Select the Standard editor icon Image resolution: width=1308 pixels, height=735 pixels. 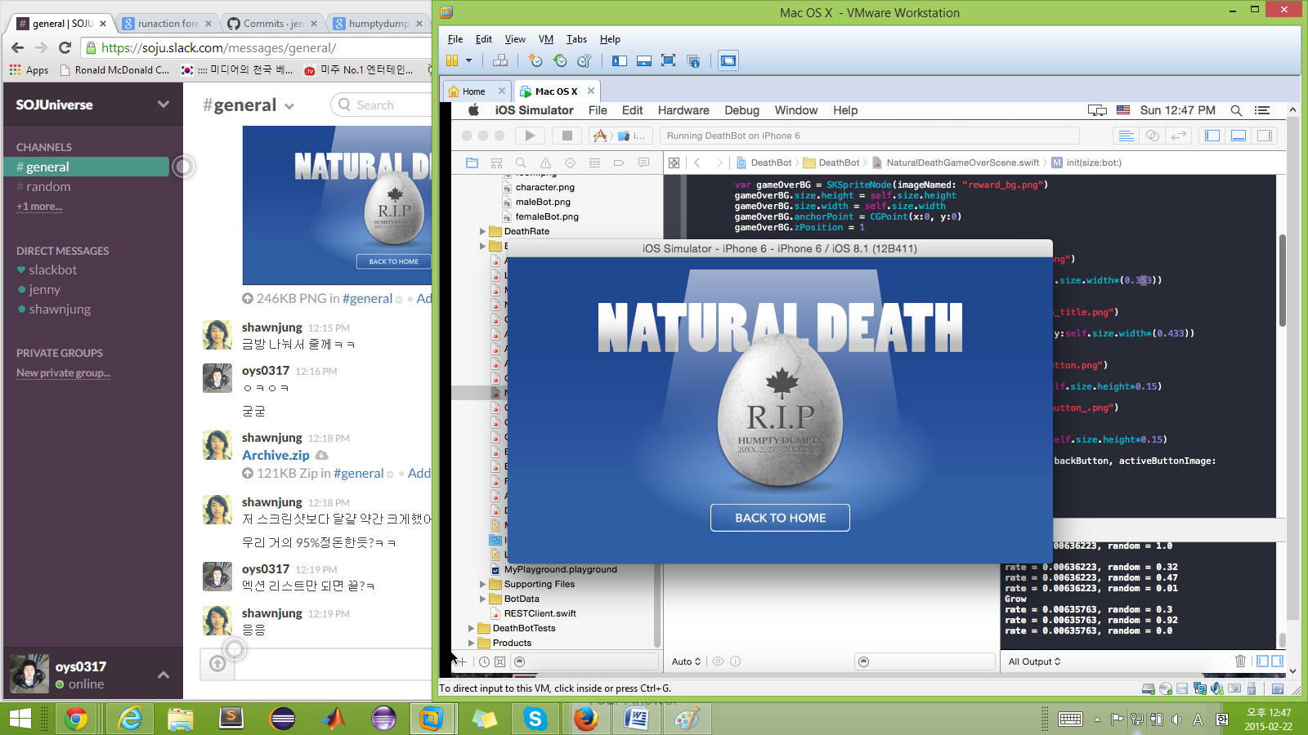click(x=1126, y=136)
